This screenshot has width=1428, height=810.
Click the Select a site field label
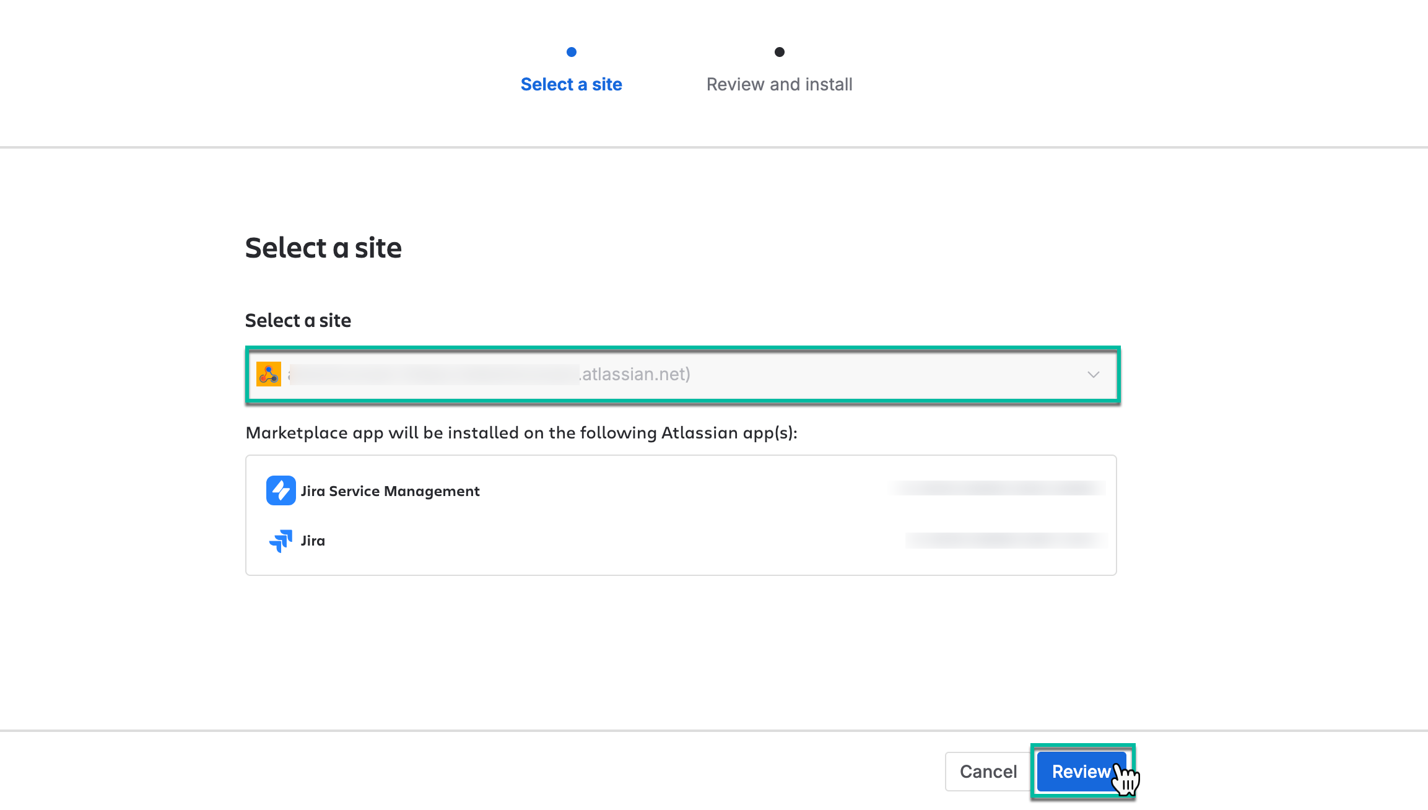click(x=298, y=320)
